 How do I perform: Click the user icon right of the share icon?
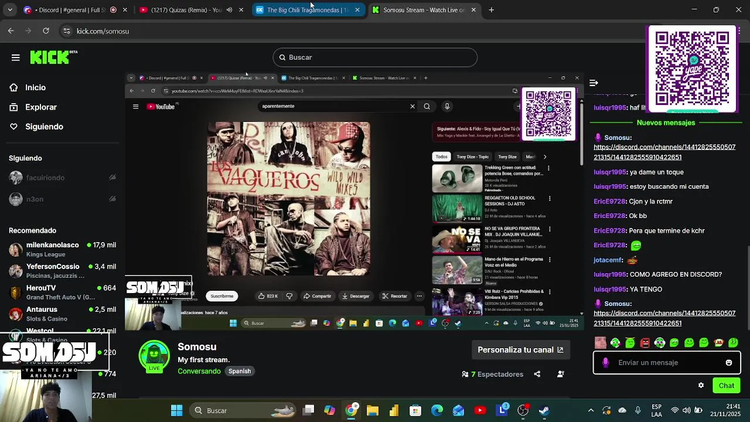point(561,374)
